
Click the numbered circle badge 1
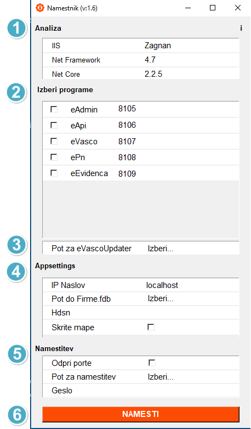(16, 29)
